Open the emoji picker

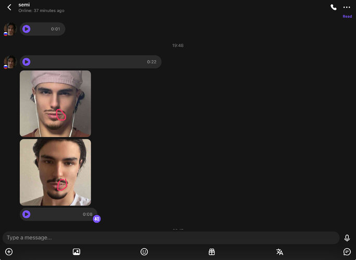(x=144, y=252)
